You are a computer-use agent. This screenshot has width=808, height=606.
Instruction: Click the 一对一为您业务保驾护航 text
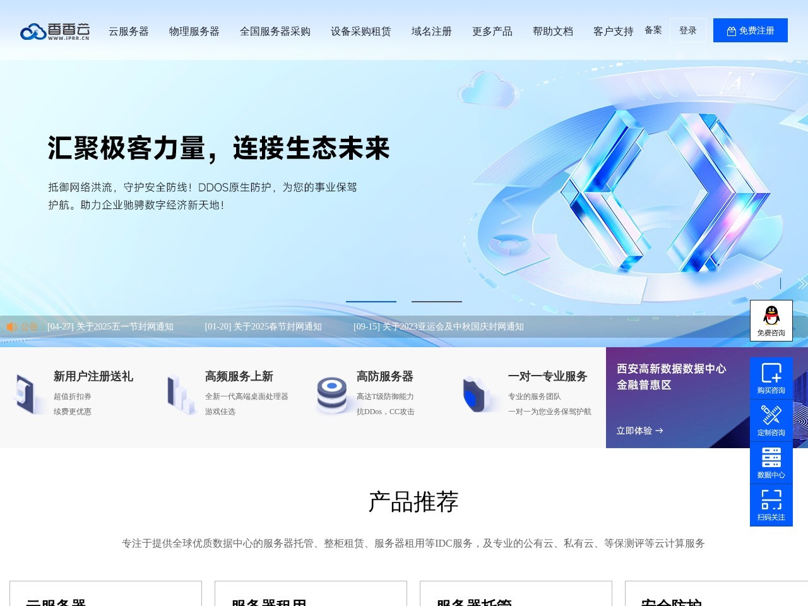click(x=550, y=412)
